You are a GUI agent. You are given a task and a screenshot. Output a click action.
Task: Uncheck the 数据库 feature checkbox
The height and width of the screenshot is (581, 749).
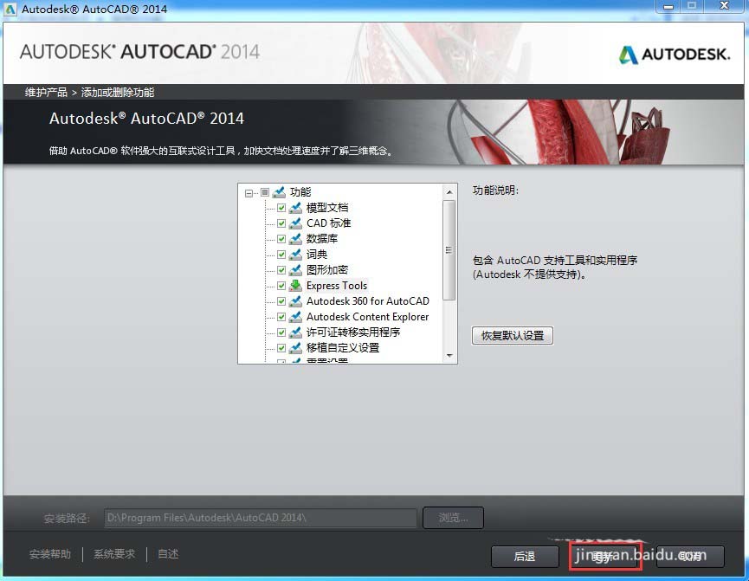coord(281,239)
